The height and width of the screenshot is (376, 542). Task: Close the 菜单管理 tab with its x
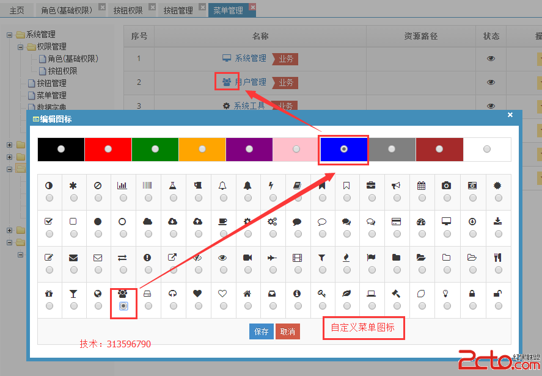pos(253,7)
